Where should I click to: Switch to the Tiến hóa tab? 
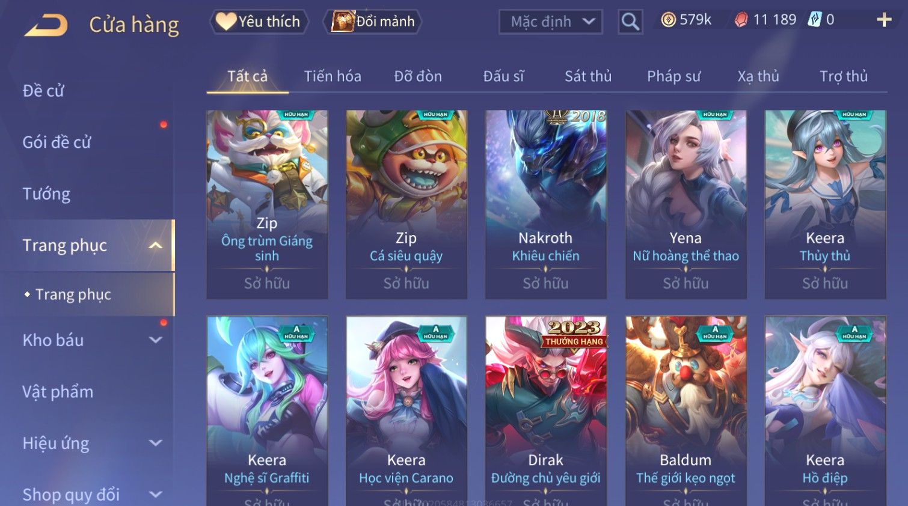333,76
